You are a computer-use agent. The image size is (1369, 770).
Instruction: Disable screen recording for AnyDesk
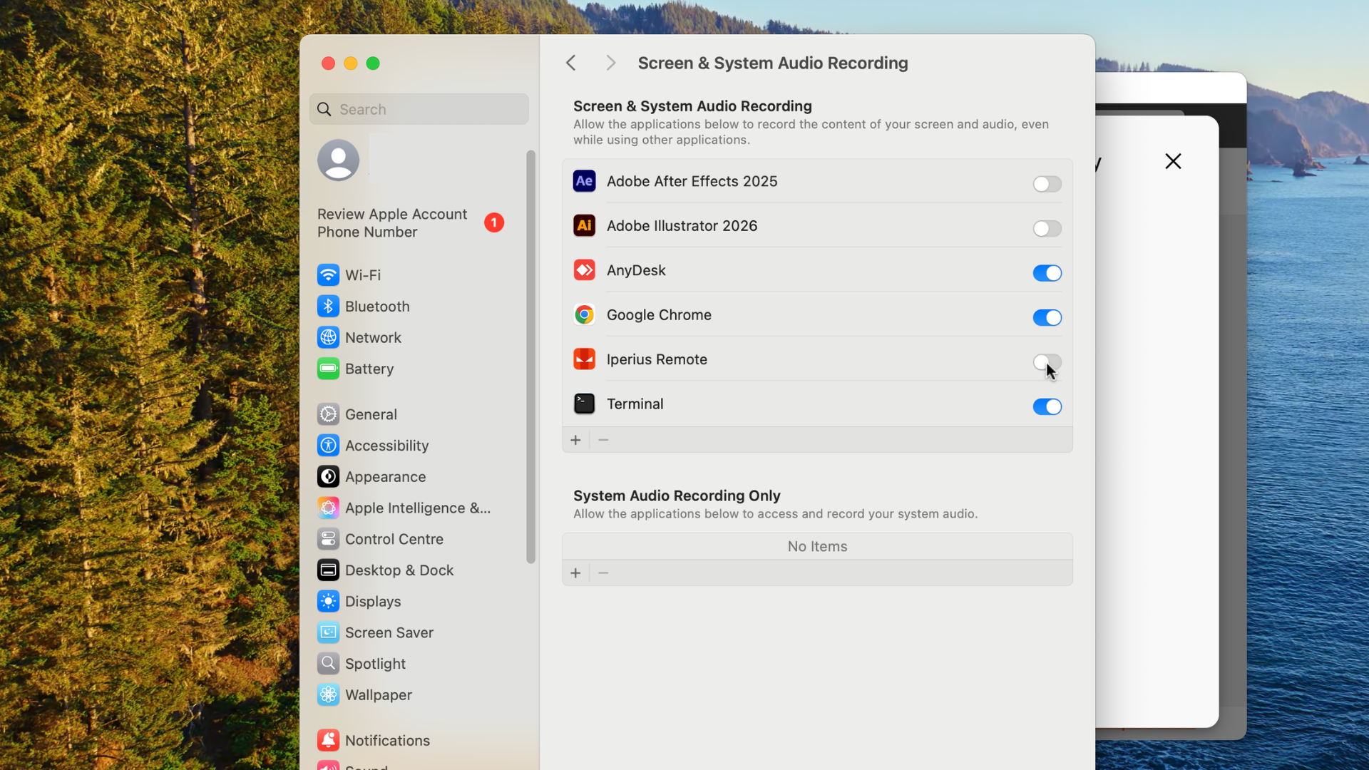coord(1047,273)
